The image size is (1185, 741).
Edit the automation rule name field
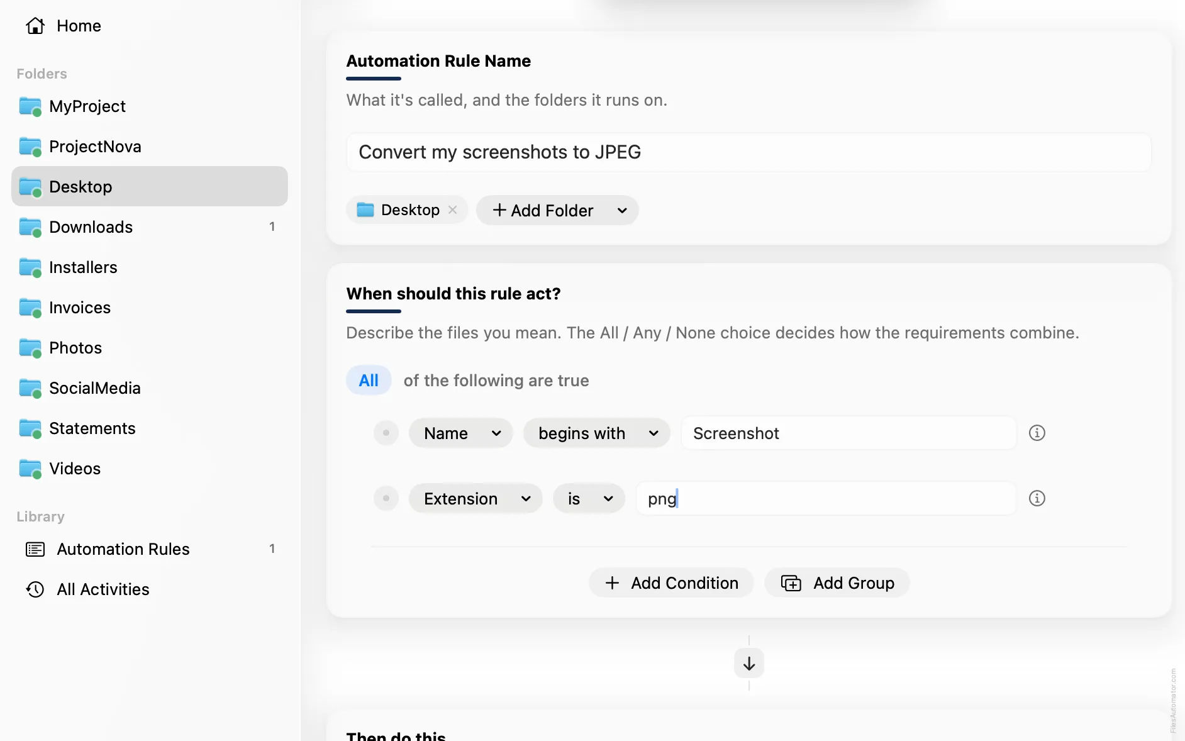(748, 152)
